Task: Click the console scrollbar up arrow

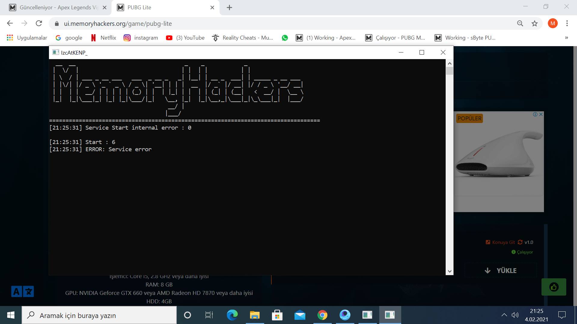Action: pyautogui.click(x=450, y=63)
